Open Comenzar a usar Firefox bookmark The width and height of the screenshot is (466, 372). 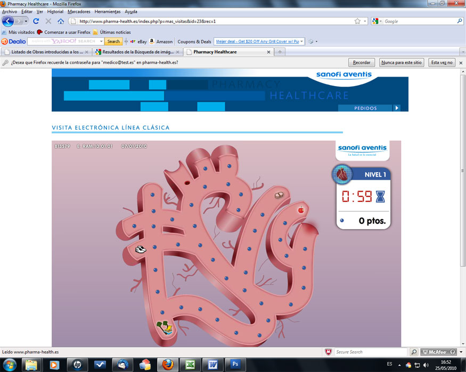(x=64, y=32)
